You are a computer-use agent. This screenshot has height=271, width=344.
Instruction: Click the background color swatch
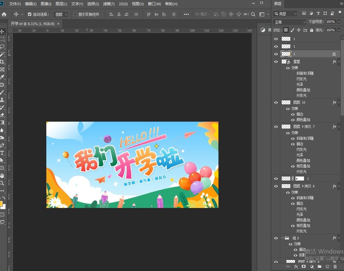[x=4, y=207]
